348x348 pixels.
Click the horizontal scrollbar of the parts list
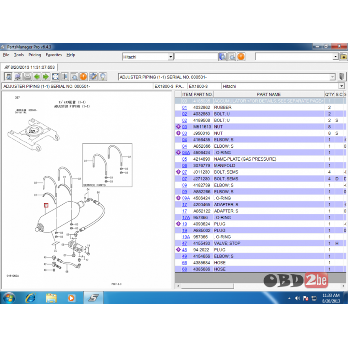click(x=207, y=286)
